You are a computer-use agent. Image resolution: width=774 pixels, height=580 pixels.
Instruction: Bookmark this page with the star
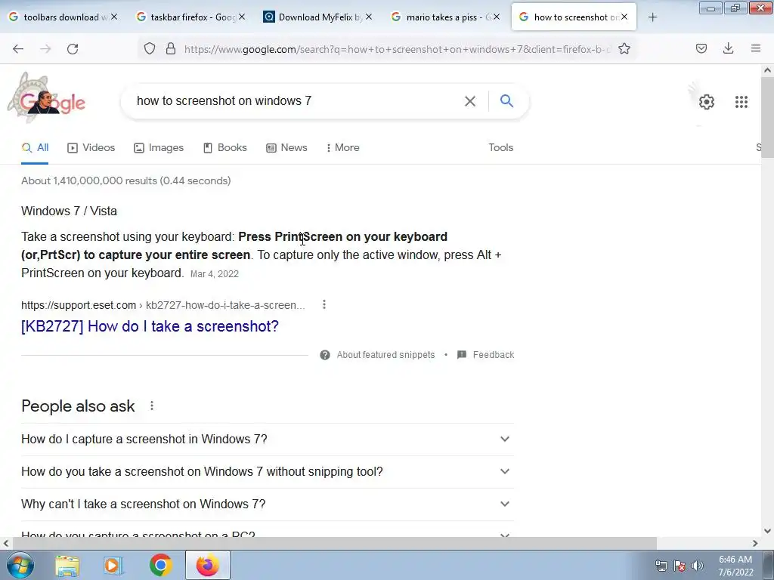pyautogui.click(x=624, y=48)
